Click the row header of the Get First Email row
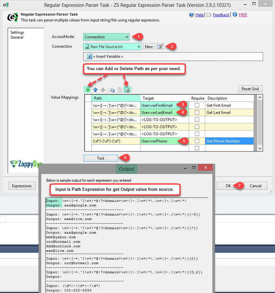The image size is (275, 293). [88, 105]
